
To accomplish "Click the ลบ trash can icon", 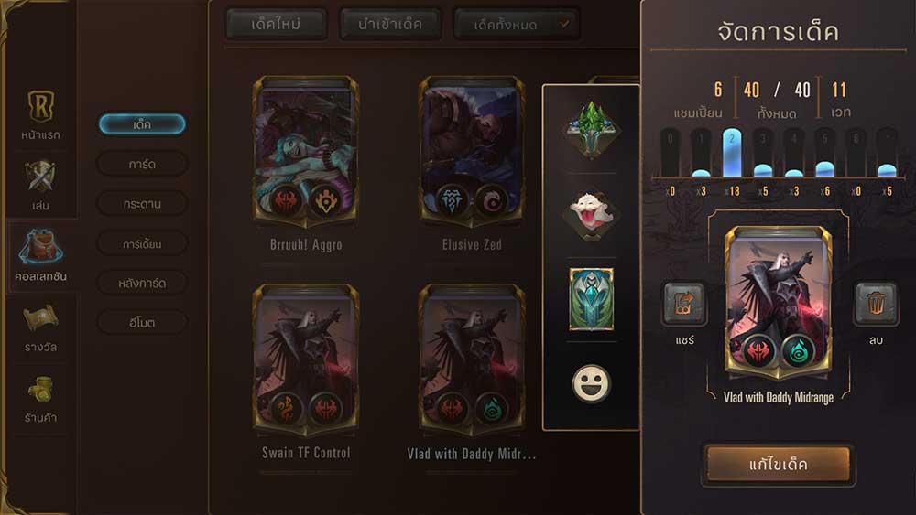I will click(875, 304).
